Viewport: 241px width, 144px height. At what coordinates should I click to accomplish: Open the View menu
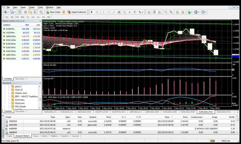point(15,7)
